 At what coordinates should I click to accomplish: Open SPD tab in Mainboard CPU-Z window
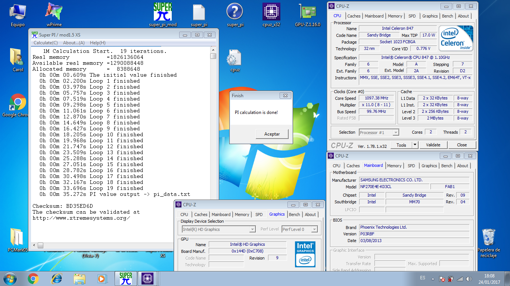pyautogui.click(x=411, y=166)
